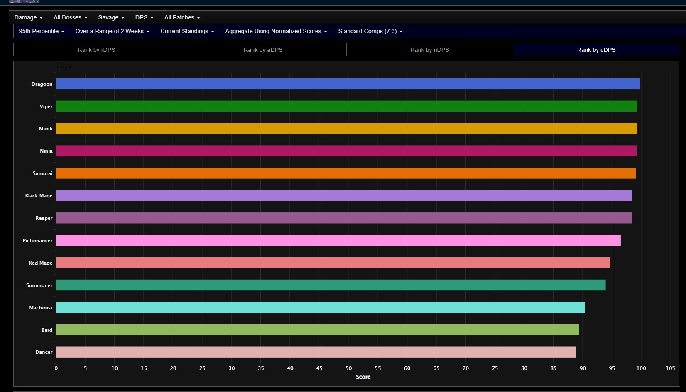The height and width of the screenshot is (392, 686).
Task: Open the Damage metric dropdown
Action: (x=28, y=17)
